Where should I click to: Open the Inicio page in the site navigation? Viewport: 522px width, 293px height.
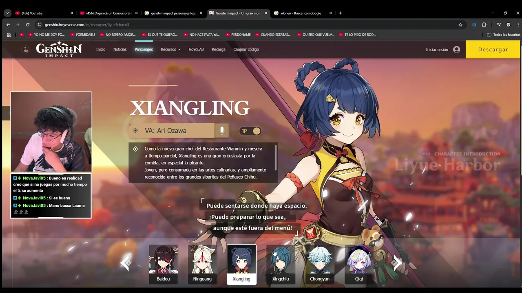point(101,49)
